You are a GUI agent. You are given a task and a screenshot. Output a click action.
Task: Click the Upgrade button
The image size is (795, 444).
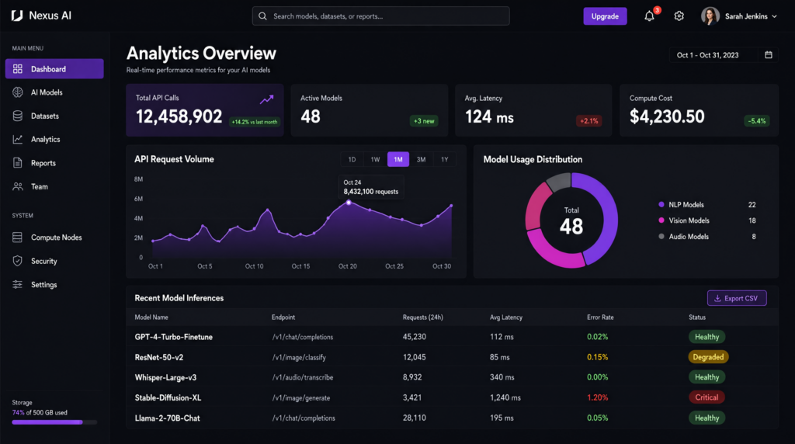[605, 16]
